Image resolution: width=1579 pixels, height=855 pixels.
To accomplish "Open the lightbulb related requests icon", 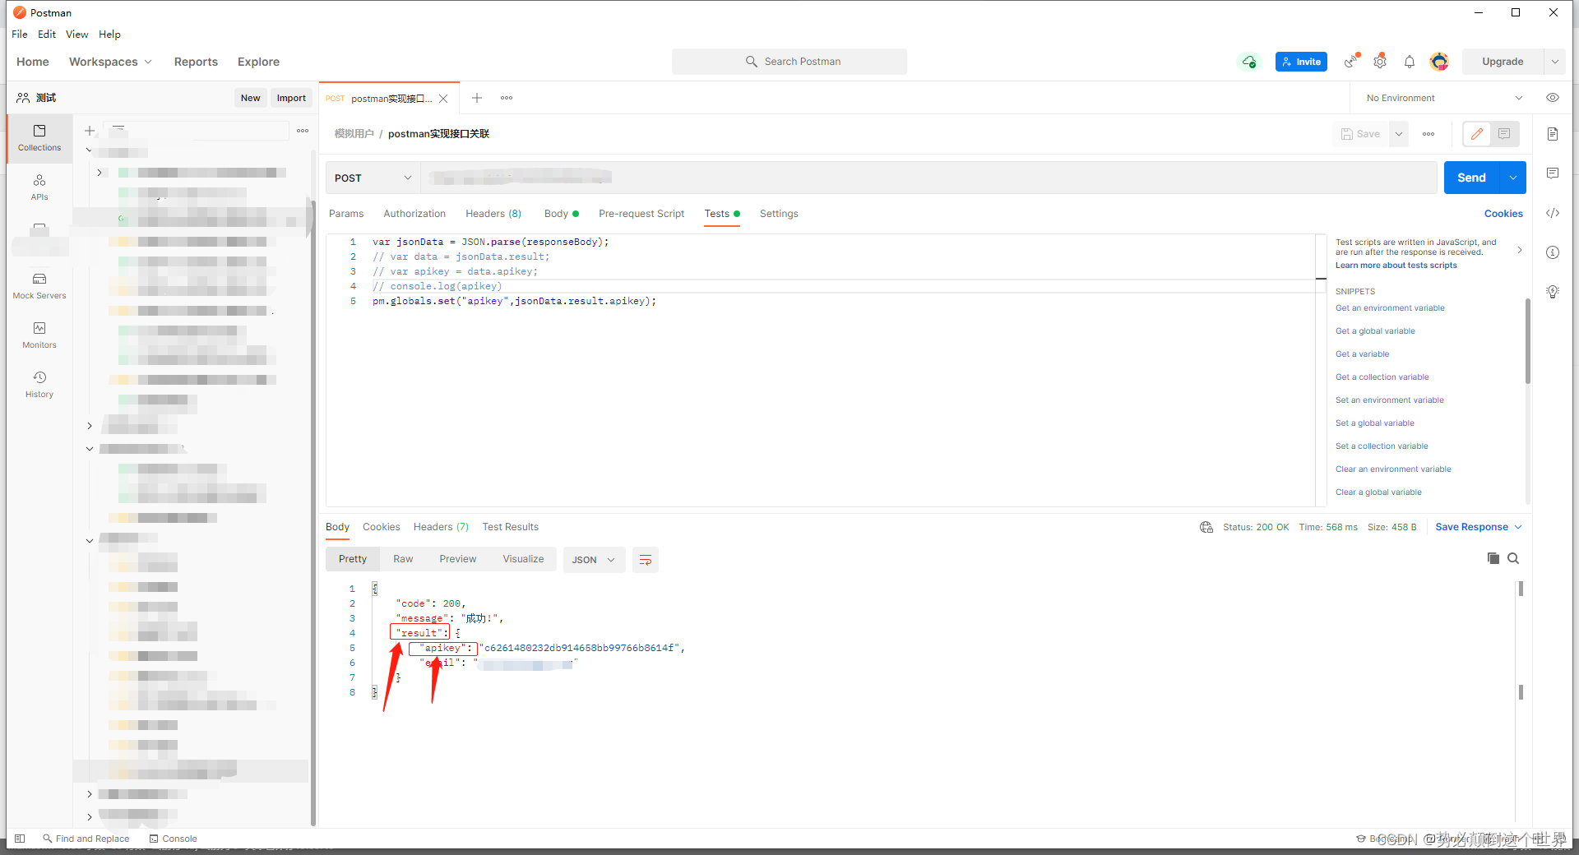I will click(x=1553, y=292).
